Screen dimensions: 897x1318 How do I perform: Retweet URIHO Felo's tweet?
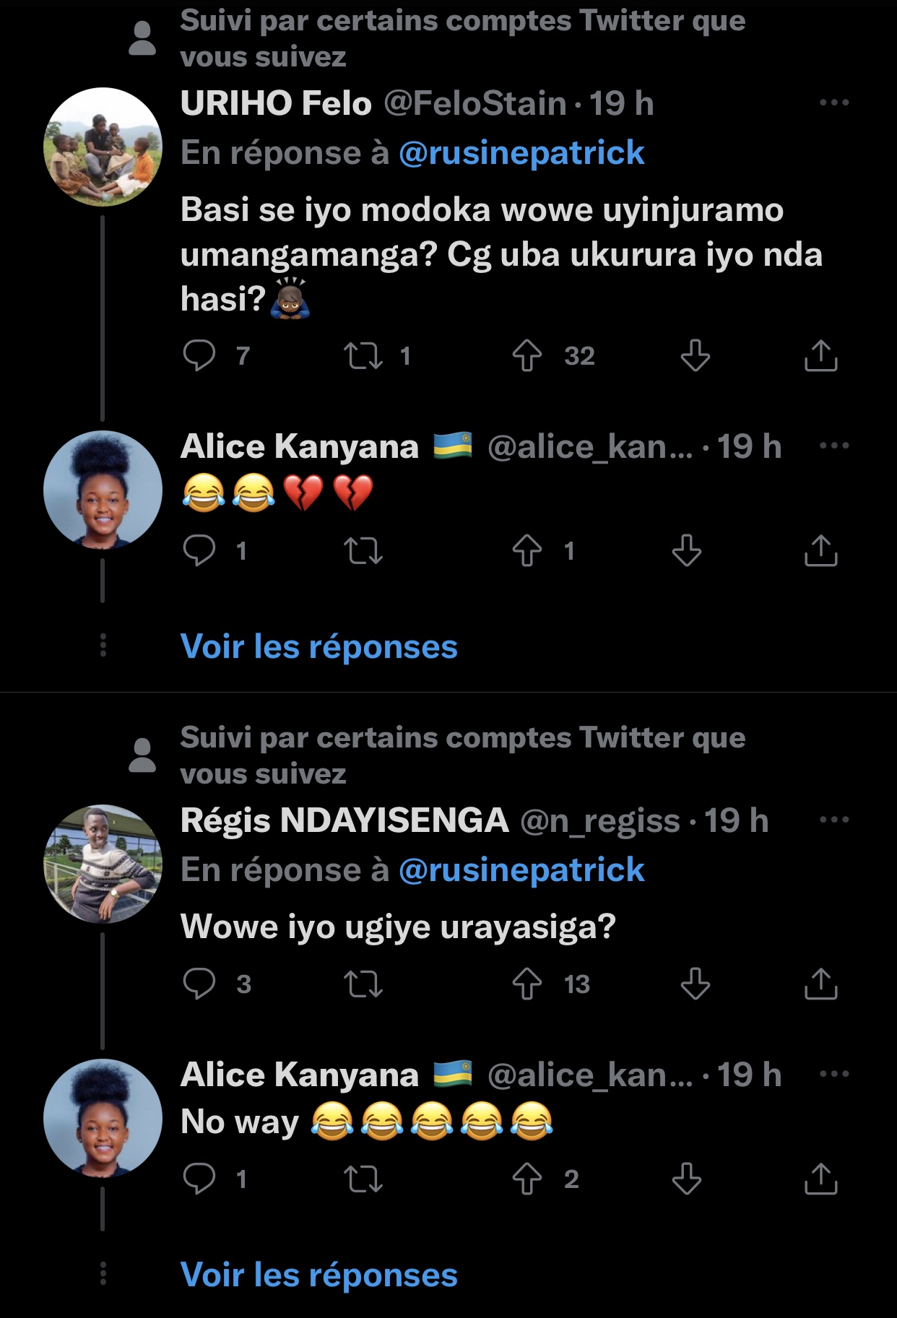pyautogui.click(x=363, y=355)
